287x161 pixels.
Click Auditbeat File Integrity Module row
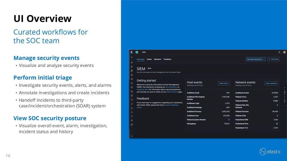(x=196, y=98)
